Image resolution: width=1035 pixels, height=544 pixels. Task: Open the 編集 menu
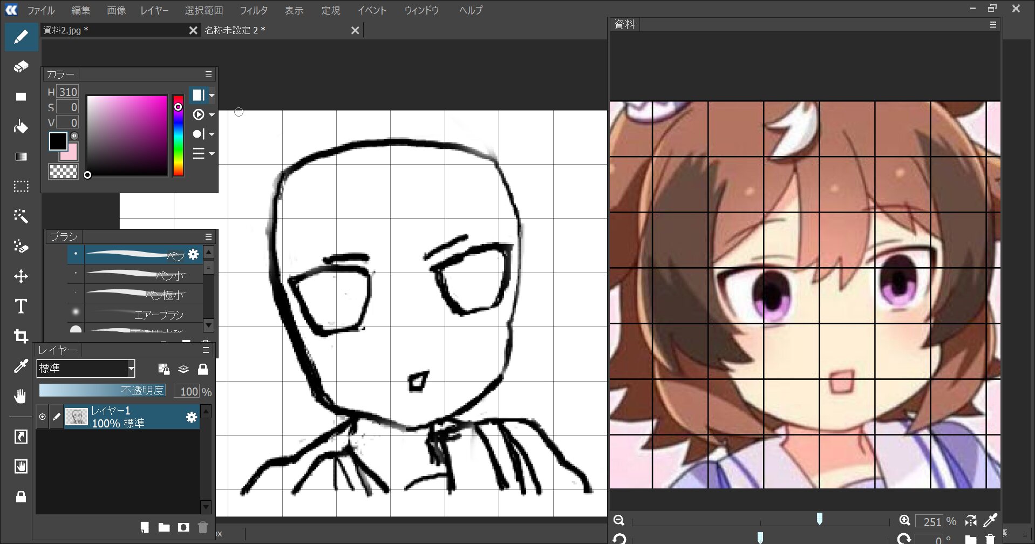point(80,10)
